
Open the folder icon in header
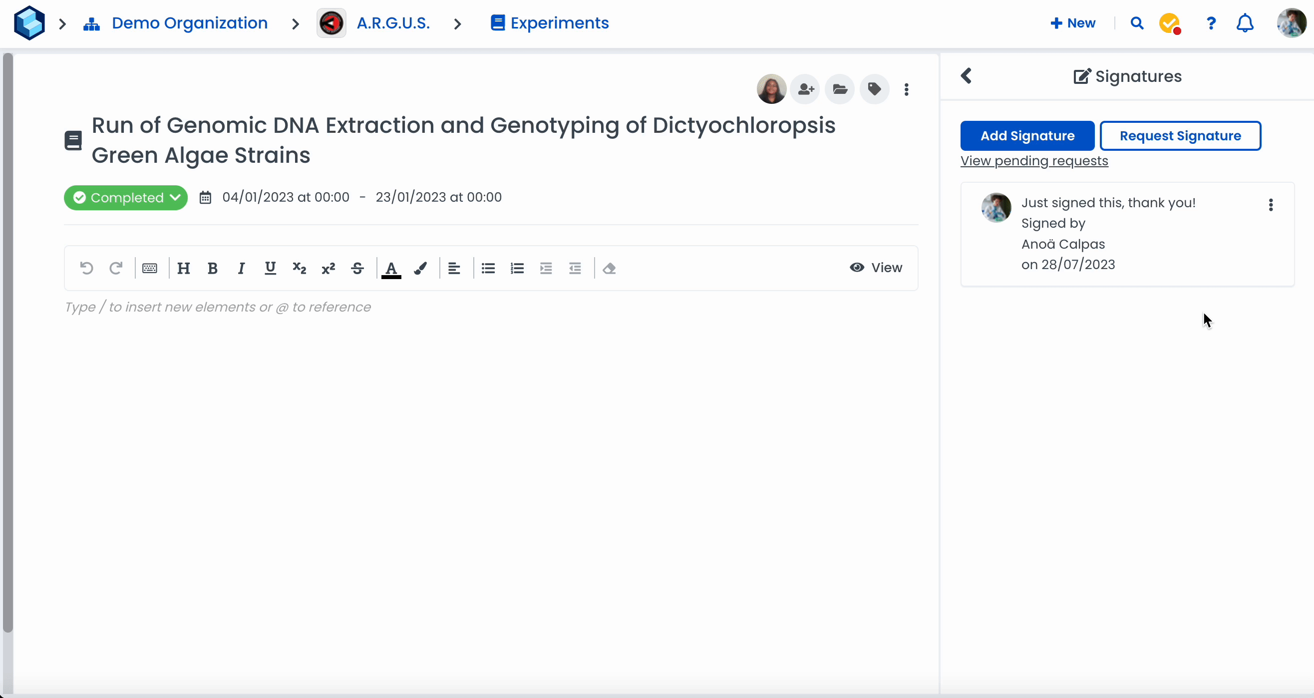coord(840,89)
